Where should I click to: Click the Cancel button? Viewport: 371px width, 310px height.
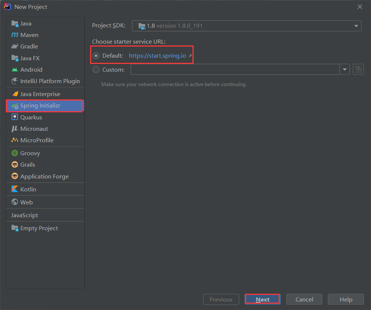[x=304, y=299]
